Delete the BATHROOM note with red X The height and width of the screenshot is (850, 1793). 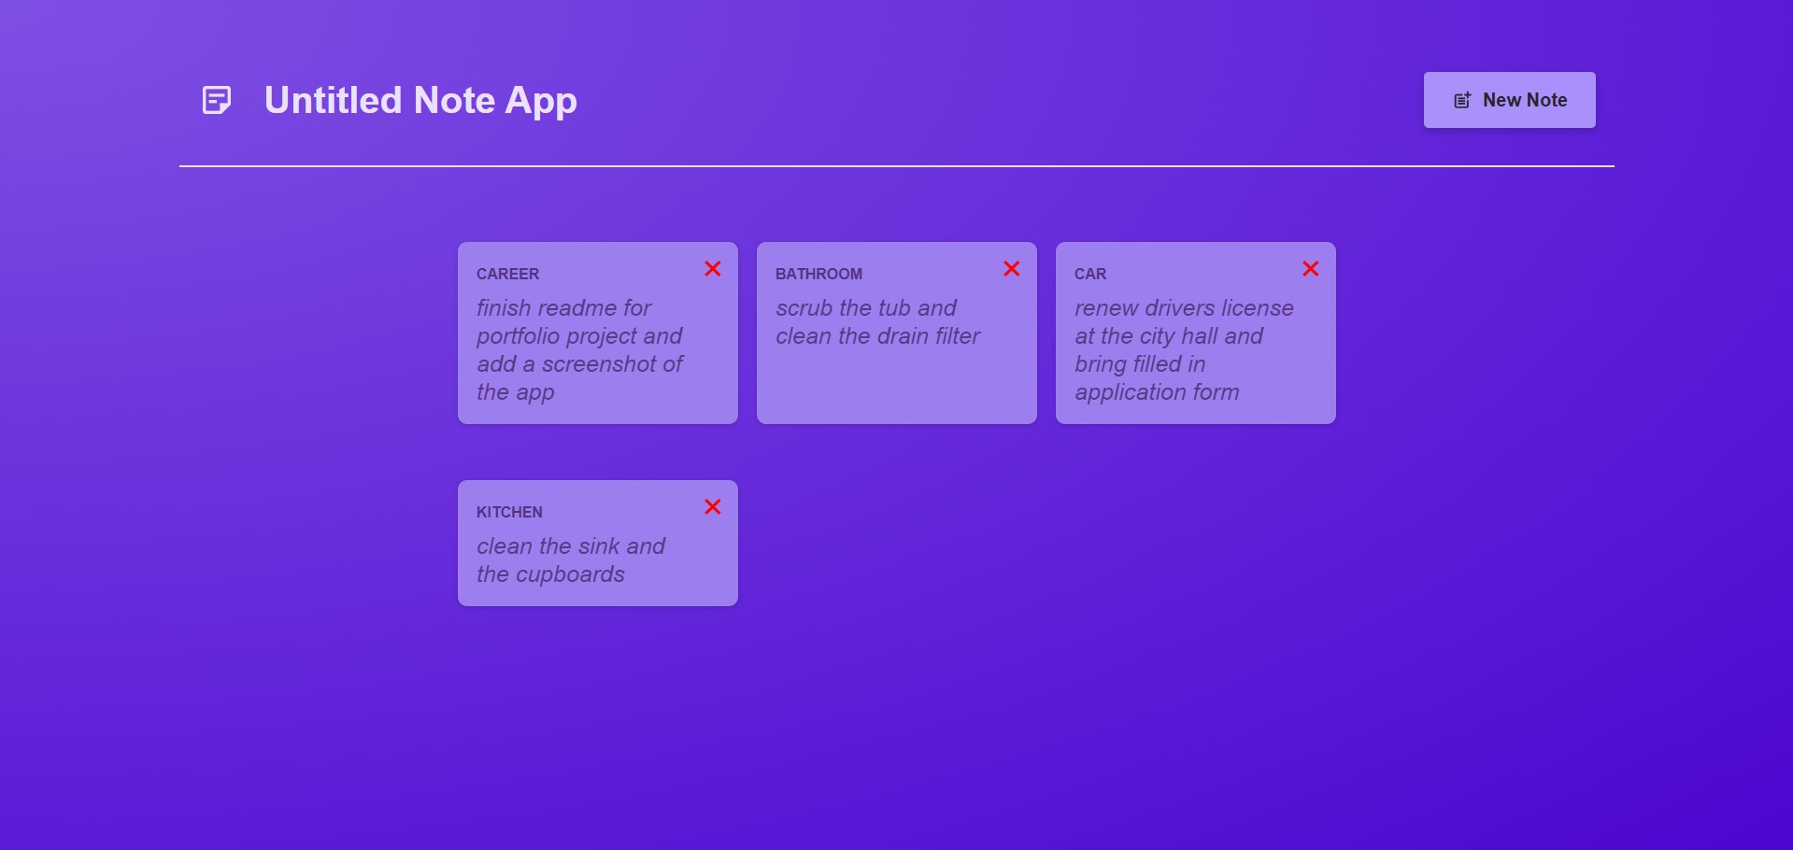coord(1012,269)
